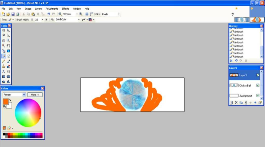The width and height of the screenshot is (265, 147).
Task: Click the More >> button in Colors
Action: [x=35, y=95]
